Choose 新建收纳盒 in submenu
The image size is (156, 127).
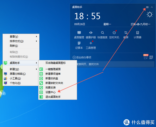click(58, 78)
